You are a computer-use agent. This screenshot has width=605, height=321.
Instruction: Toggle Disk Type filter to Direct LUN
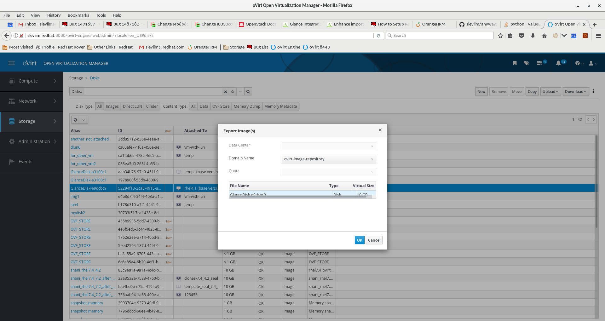132,106
